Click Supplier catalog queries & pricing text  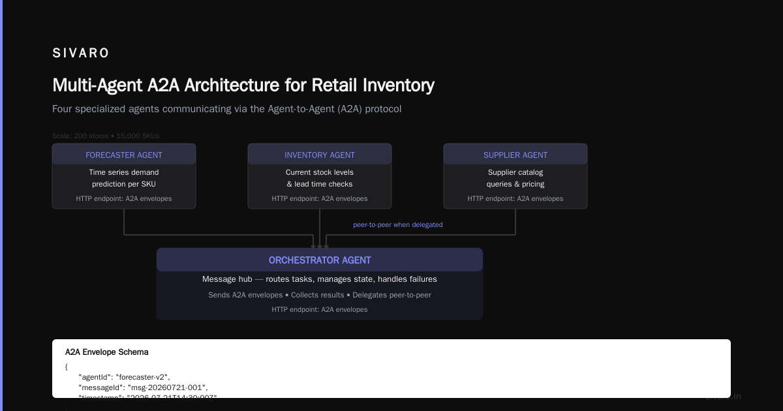(515, 178)
